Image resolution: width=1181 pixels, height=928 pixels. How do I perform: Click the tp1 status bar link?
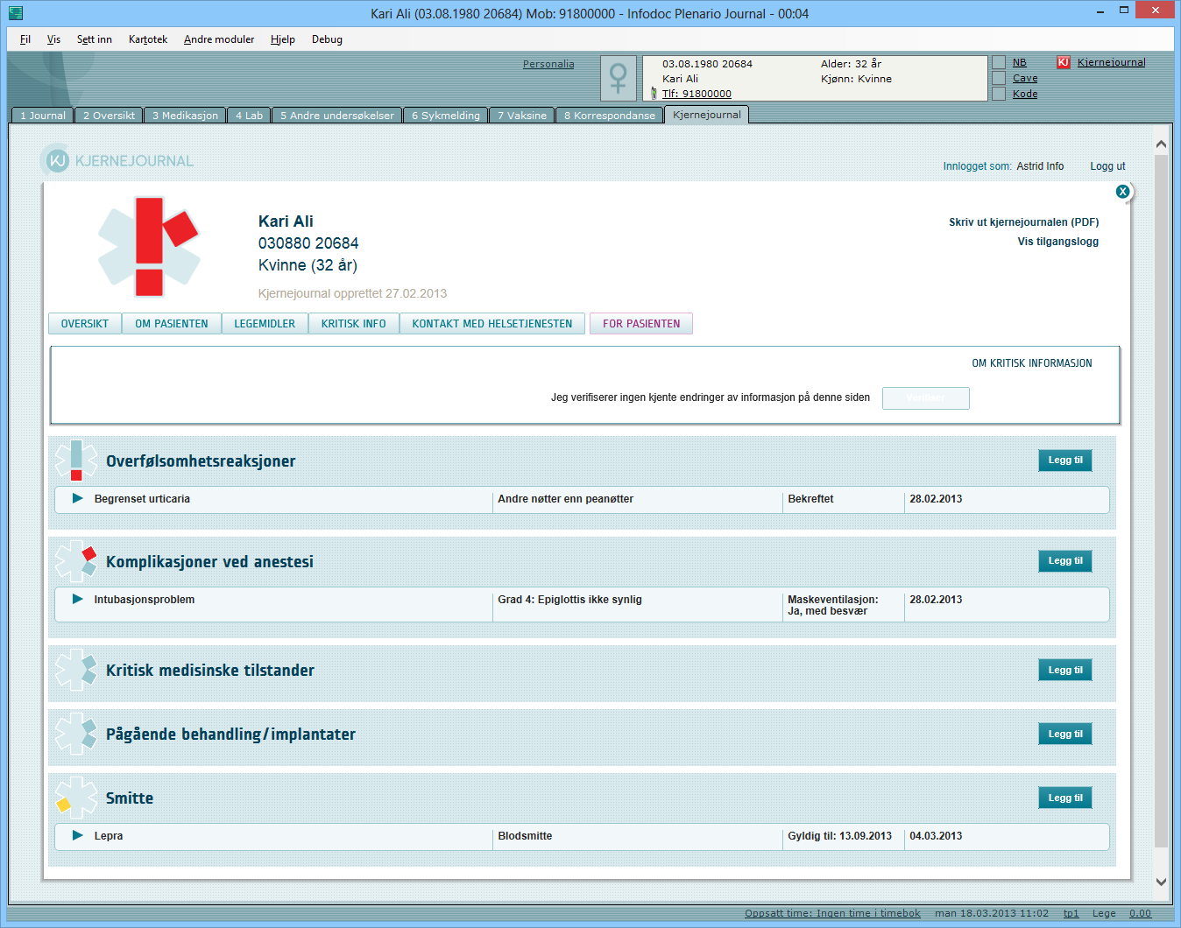1071,913
